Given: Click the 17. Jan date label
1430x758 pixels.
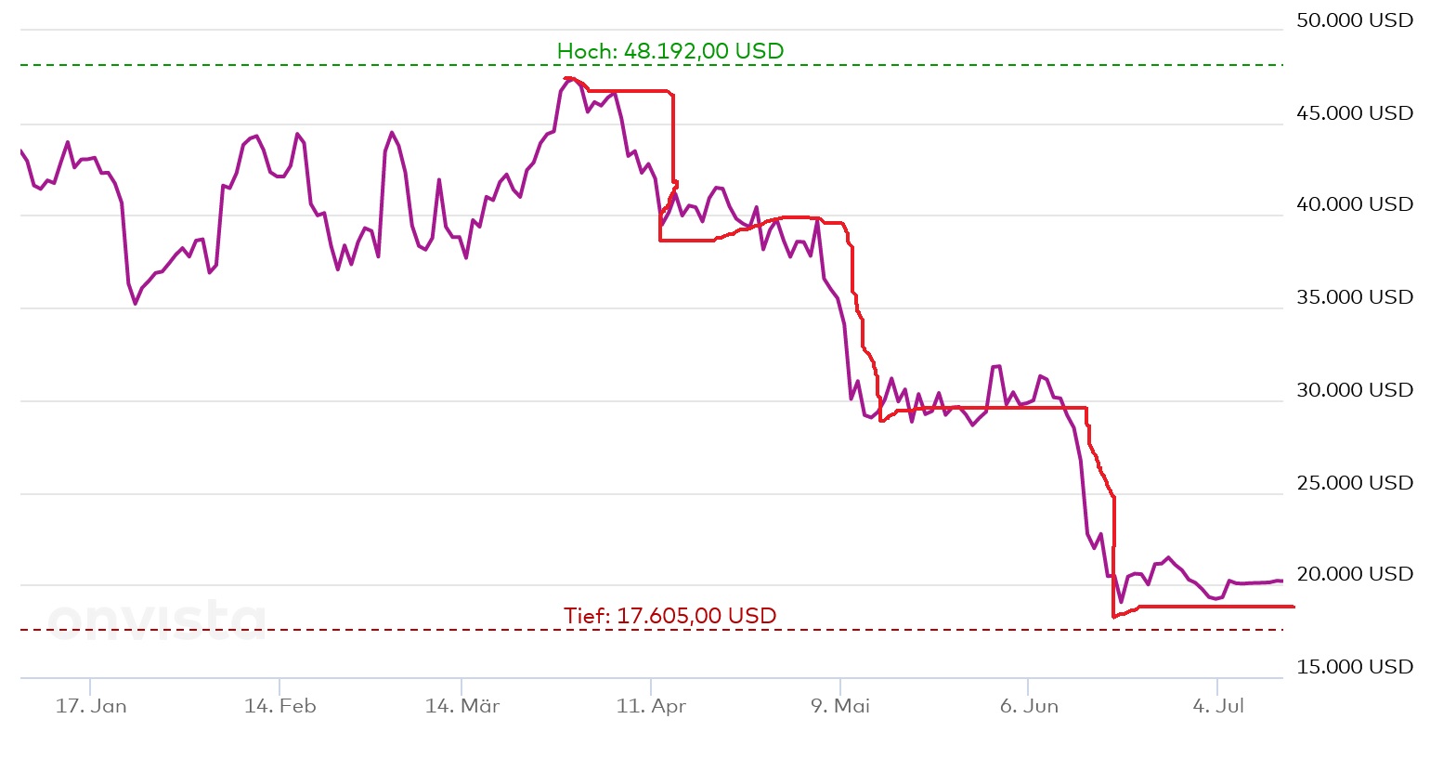Looking at the screenshot, I should tap(91, 706).
